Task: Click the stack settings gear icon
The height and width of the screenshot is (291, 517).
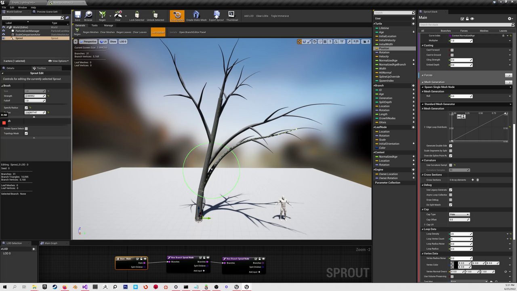Action: pos(510,19)
